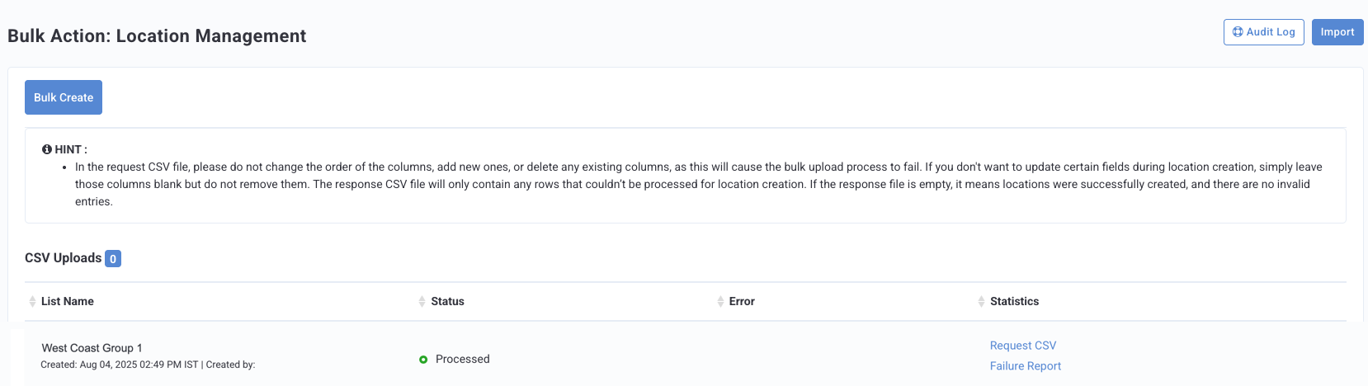Click the green Processed status dot

(x=423, y=360)
